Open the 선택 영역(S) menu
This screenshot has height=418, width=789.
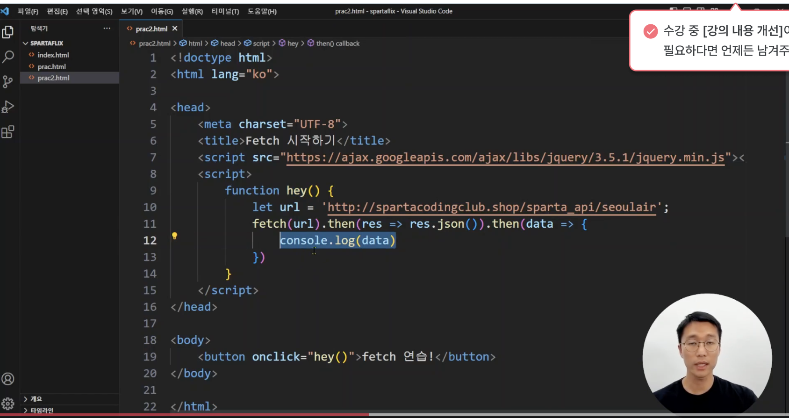[94, 11]
